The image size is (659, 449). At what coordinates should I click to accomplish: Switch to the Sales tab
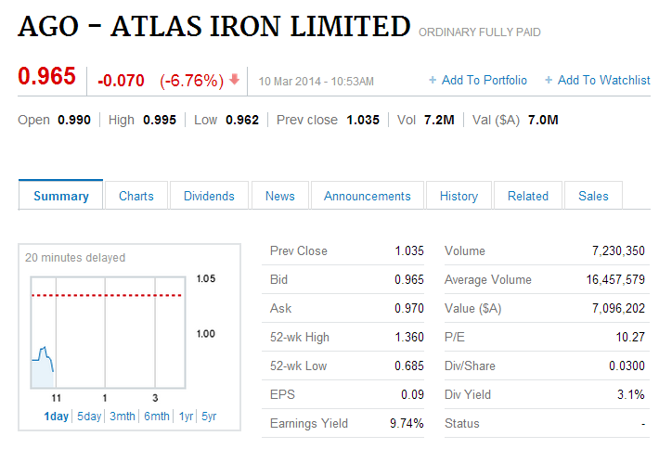click(593, 196)
